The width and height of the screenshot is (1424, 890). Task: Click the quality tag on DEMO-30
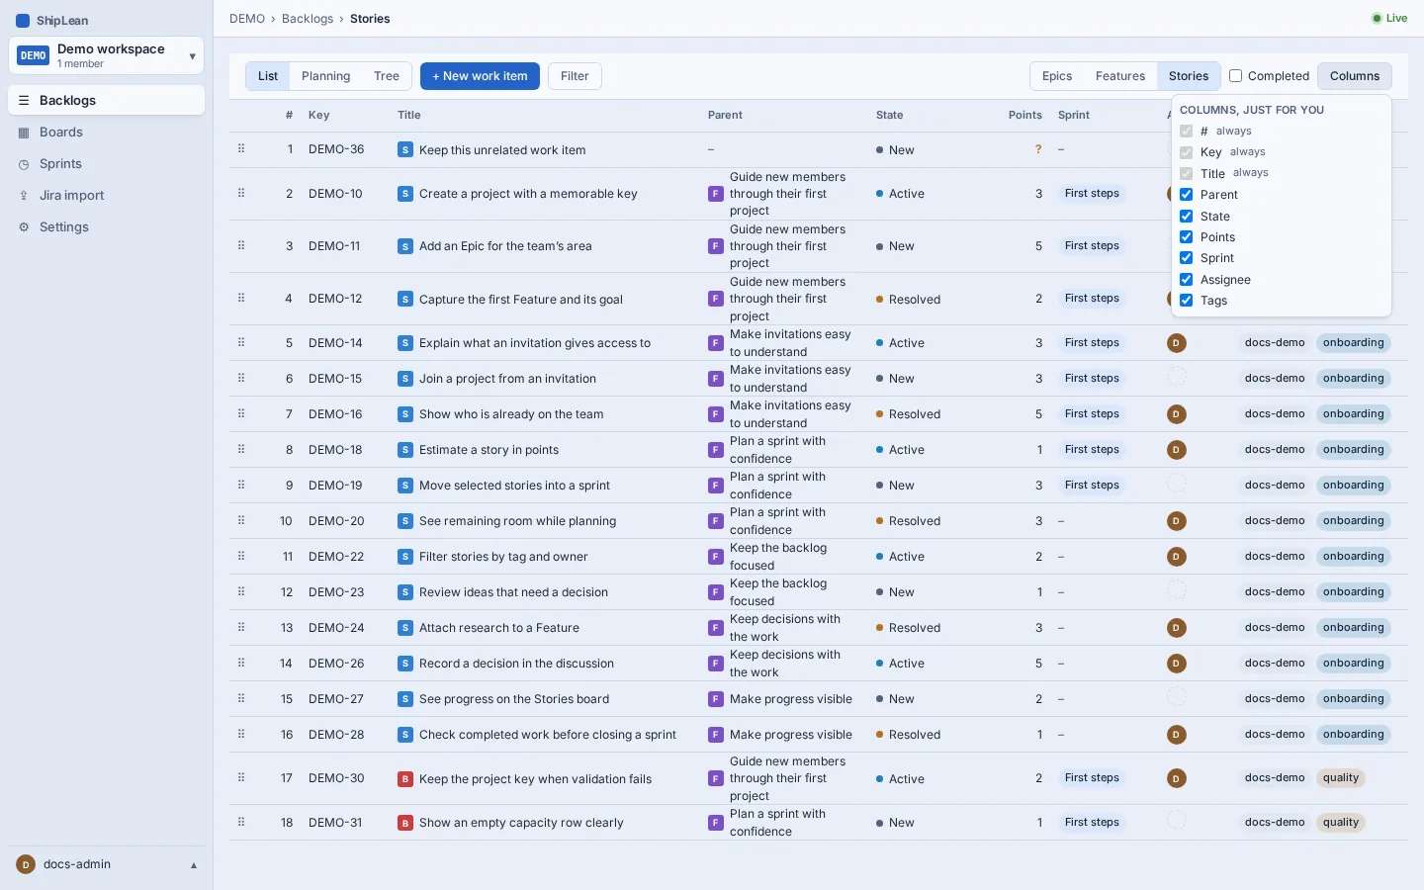[x=1341, y=778]
